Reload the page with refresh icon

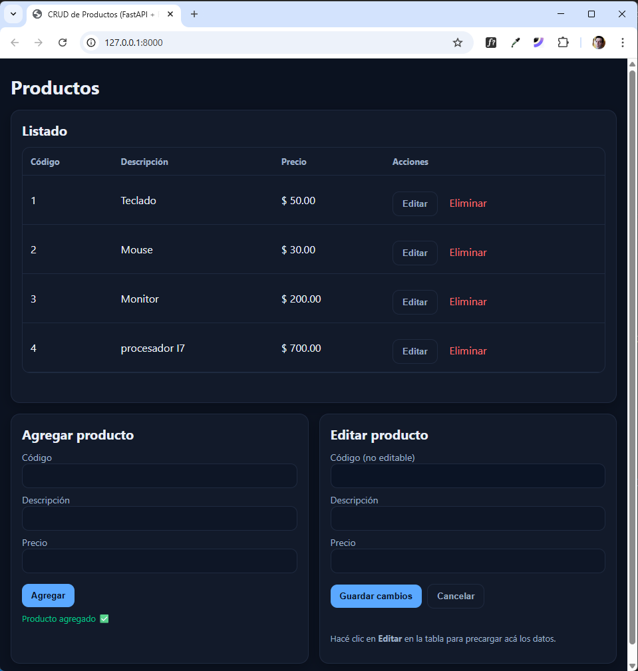[x=63, y=43]
